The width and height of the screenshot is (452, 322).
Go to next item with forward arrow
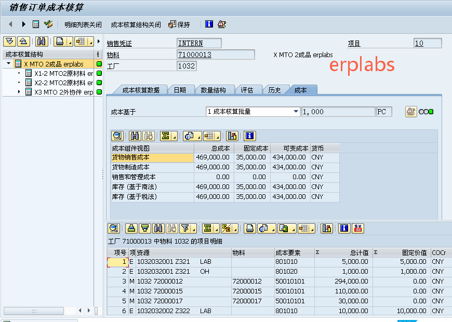click(23, 24)
